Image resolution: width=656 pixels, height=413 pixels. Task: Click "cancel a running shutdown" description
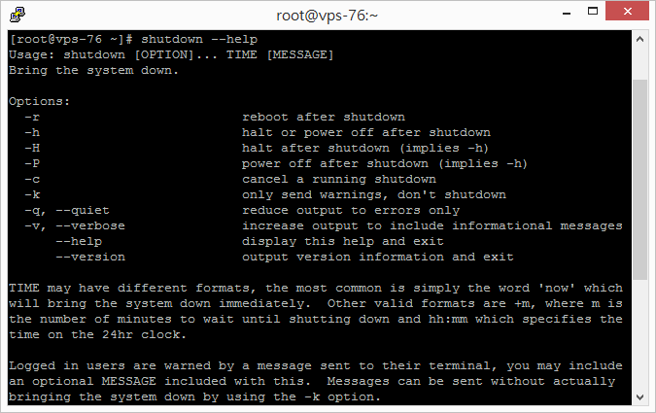[x=339, y=180]
